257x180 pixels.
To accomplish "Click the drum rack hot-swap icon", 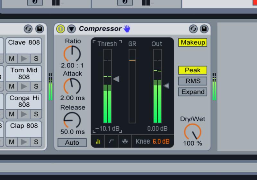I will [28, 29].
